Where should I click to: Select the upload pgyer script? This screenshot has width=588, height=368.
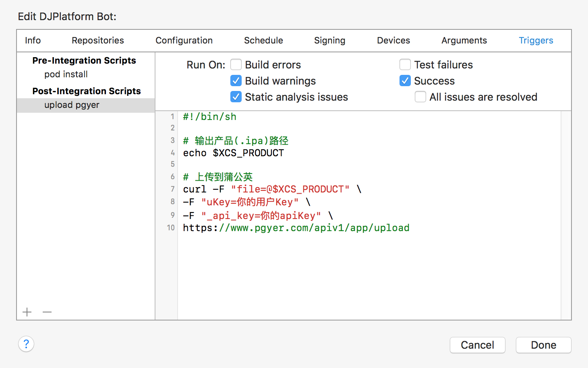[x=72, y=105]
